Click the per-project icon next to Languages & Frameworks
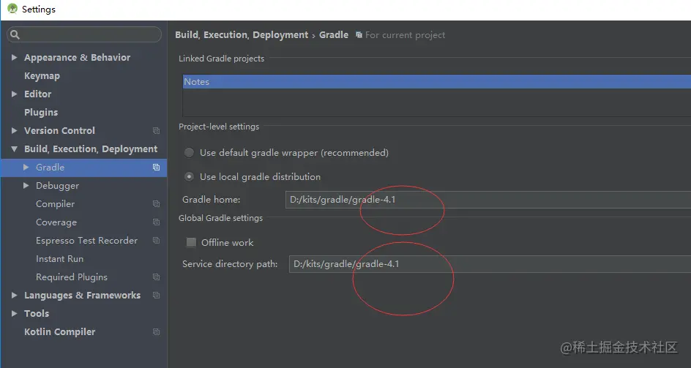Viewport: 691px width, 368px height. [156, 296]
